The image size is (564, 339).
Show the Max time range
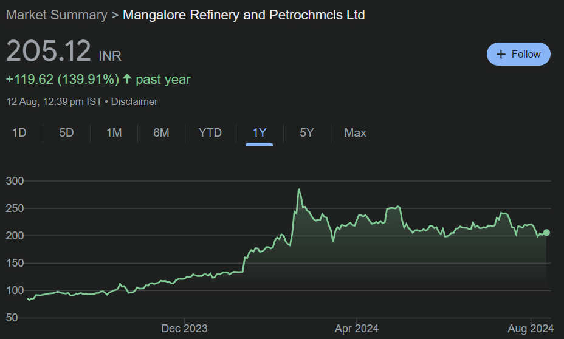point(356,132)
